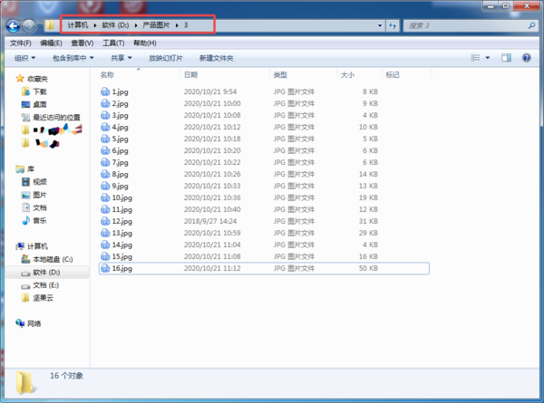
Task: Select 本地磁盘 (C:) drive
Action: coord(52,259)
